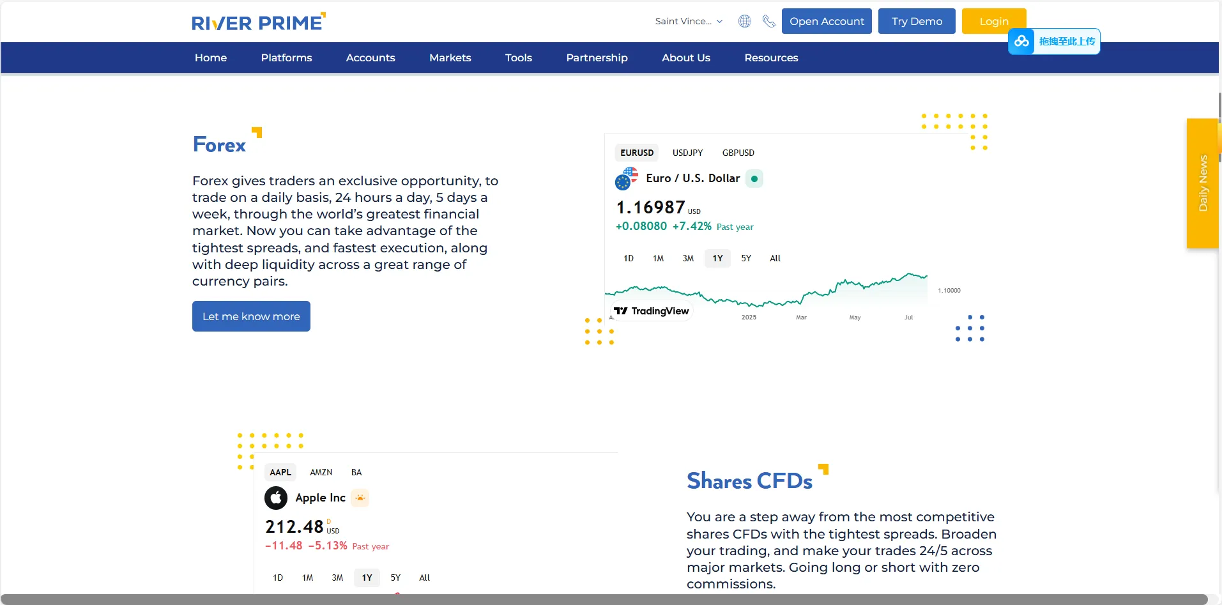Viewport: 1222px width, 605px height.
Task: Click the Euro/US Dollar flag icon
Action: point(627,179)
